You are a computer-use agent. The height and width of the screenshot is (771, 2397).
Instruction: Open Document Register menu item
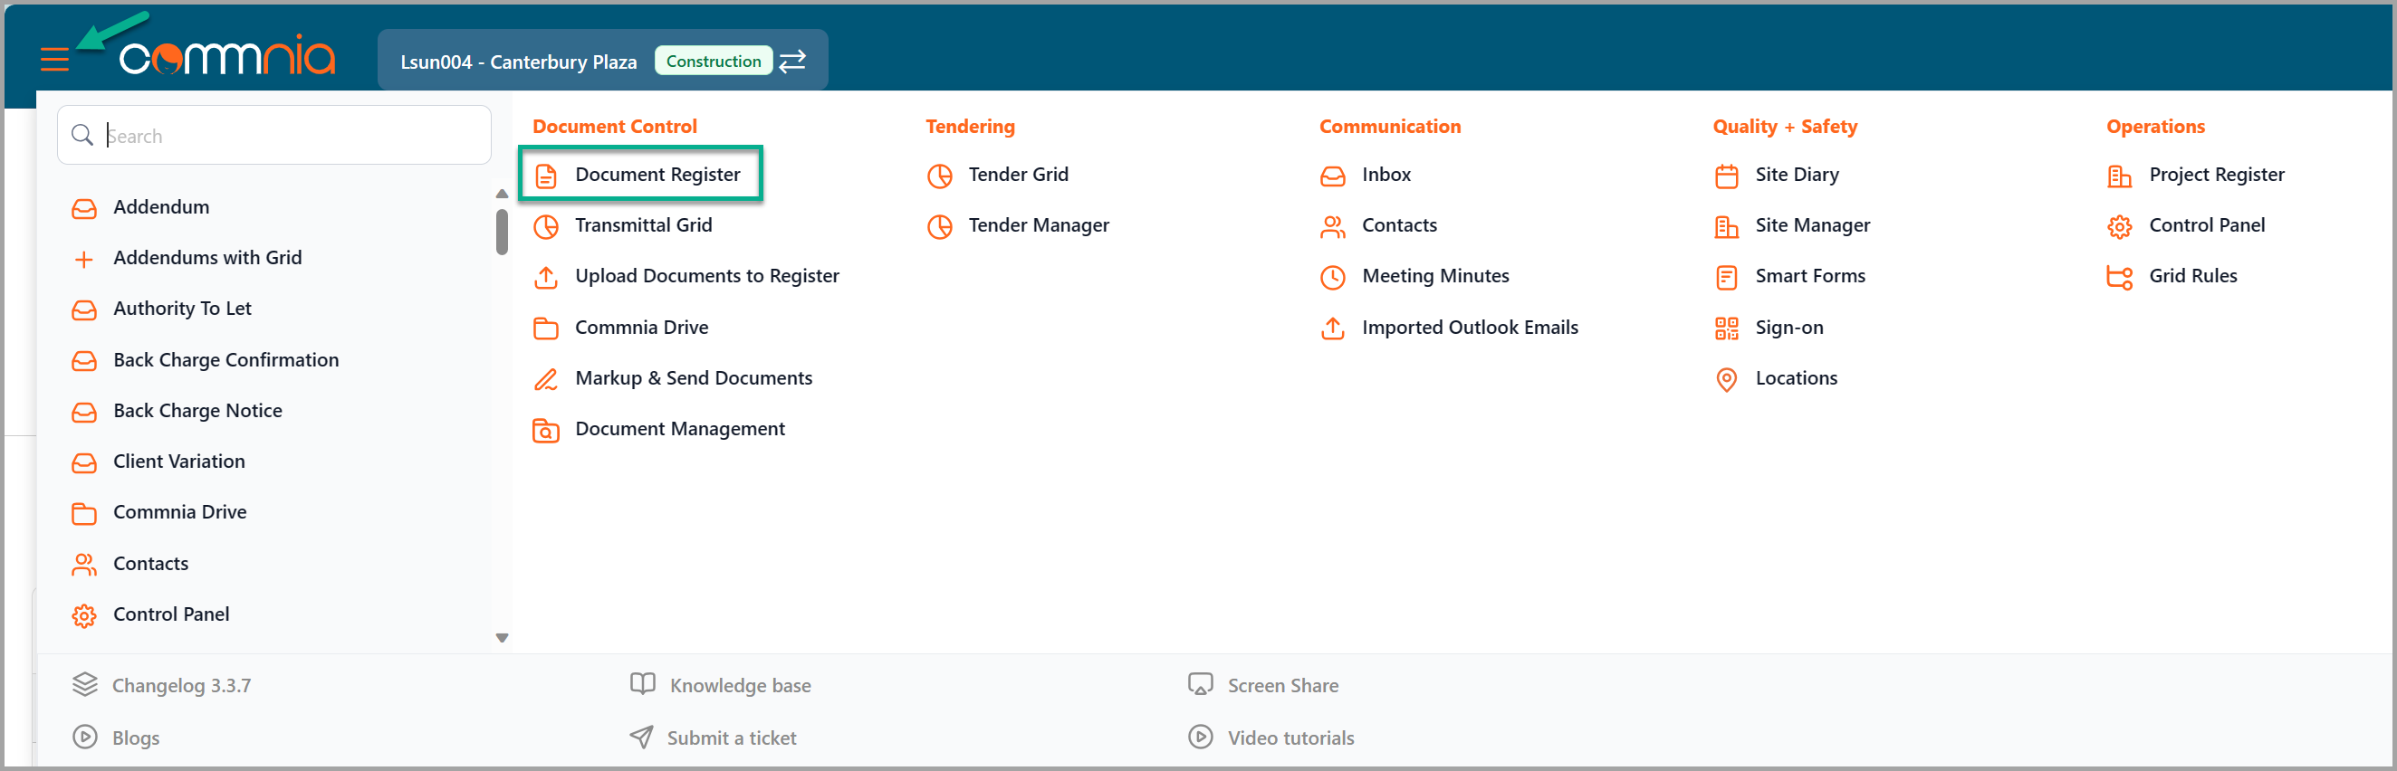[x=657, y=175]
